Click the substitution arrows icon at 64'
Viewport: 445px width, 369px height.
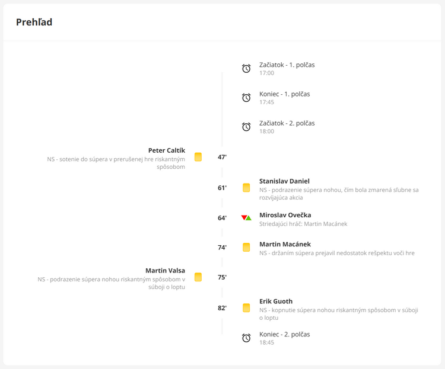pos(246,217)
